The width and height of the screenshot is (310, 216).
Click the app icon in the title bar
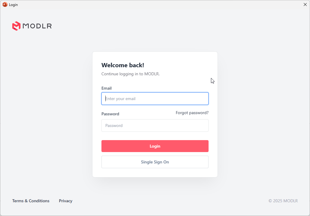pos(5,4)
